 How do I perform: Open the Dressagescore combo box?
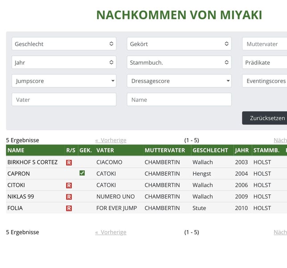[179, 81]
